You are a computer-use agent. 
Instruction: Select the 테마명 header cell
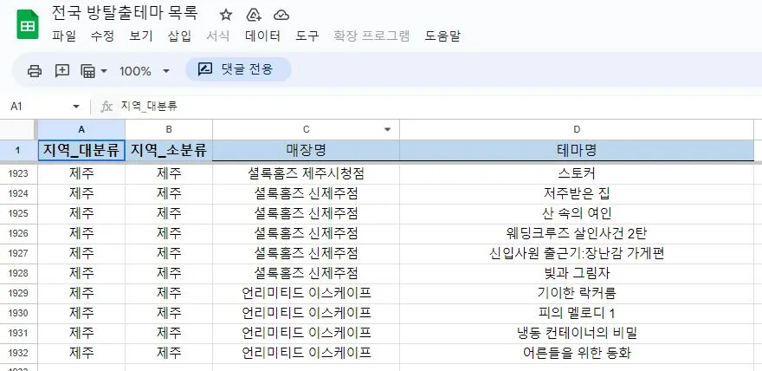577,150
